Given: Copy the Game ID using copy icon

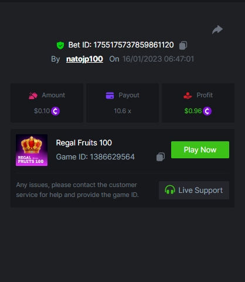Looking at the screenshot, I should (x=161, y=157).
